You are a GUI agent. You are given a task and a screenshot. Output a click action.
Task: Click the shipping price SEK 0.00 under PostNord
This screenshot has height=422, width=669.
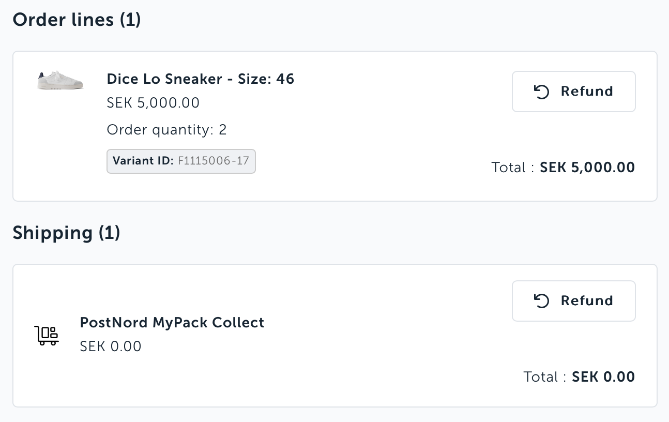click(111, 346)
